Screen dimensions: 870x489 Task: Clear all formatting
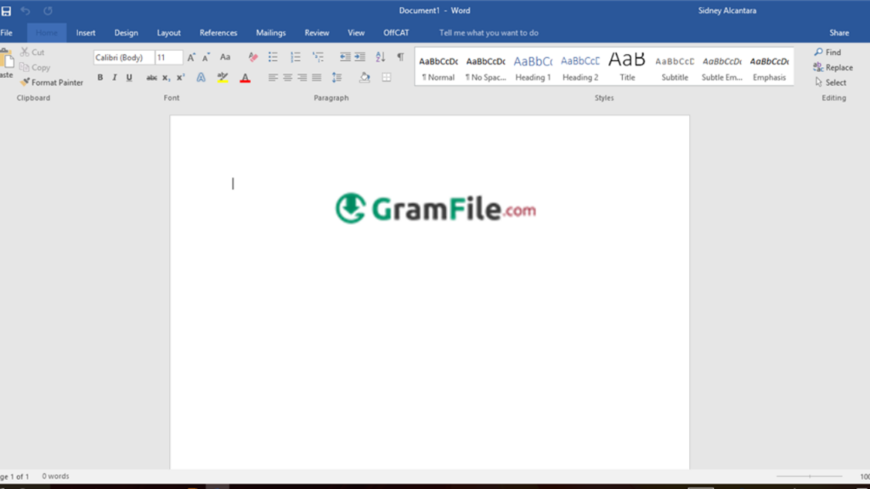click(252, 57)
